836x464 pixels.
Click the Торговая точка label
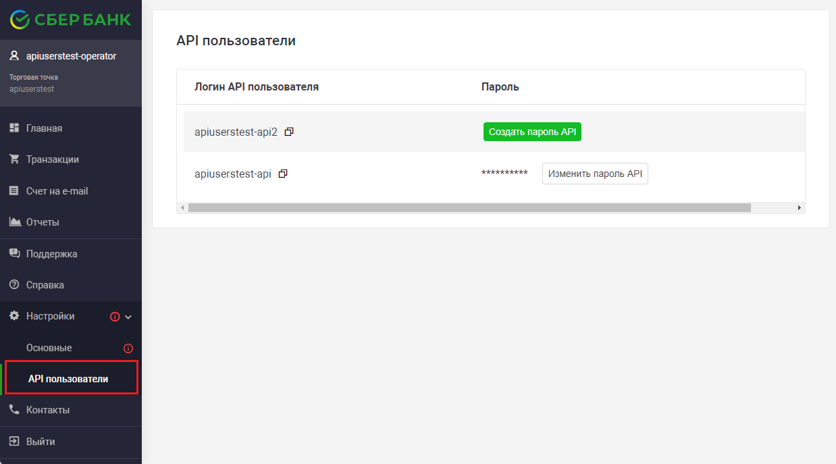pos(34,77)
